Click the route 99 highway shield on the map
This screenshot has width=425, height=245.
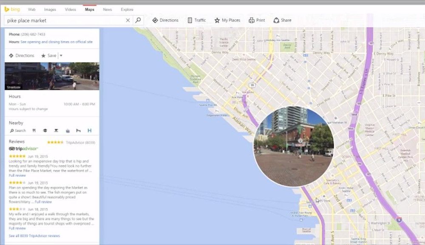click(252, 85)
